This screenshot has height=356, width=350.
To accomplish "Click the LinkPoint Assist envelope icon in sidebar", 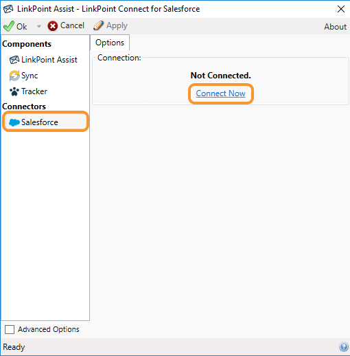I will (x=14, y=60).
